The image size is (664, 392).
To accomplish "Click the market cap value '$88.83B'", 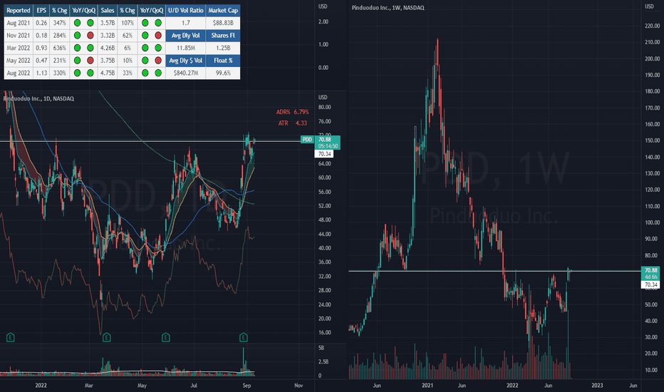I will [x=223, y=23].
